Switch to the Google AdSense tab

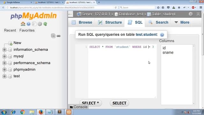(x=18, y=2)
